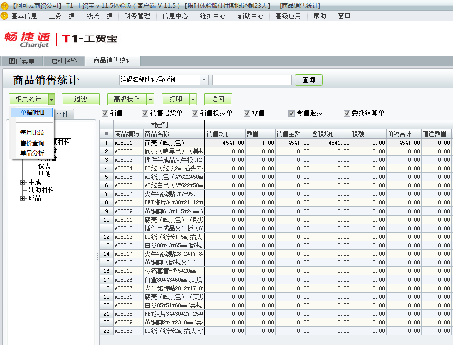The height and width of the screenshot is (345, 453).
Task: Click the 过滤 filter button
Action: point(81,99)
